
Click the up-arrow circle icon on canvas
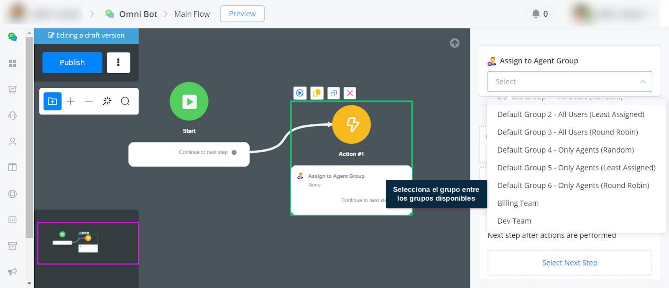click(455, 43)
